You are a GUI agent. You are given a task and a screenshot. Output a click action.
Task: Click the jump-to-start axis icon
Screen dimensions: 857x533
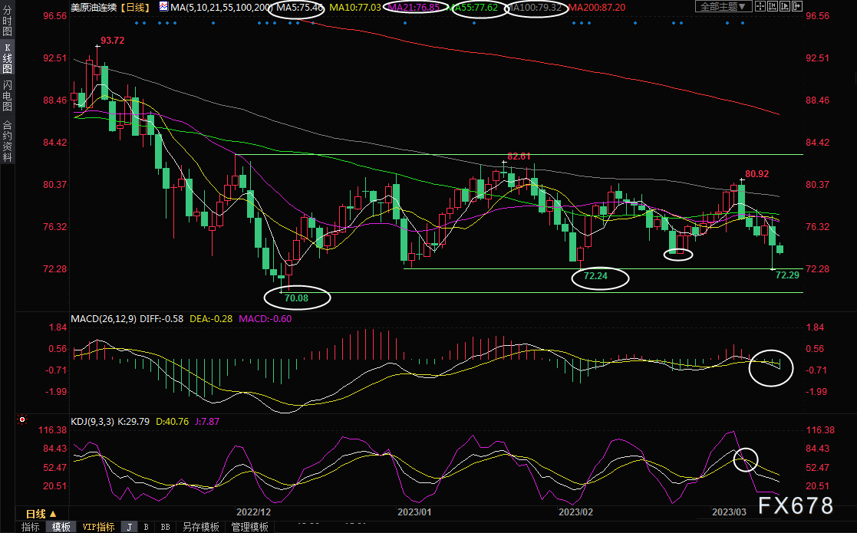click(773, 7)
